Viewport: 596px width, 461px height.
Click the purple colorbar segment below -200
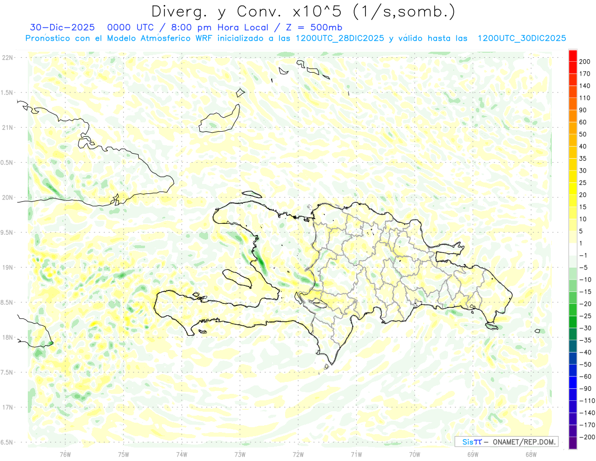[573, 443]
